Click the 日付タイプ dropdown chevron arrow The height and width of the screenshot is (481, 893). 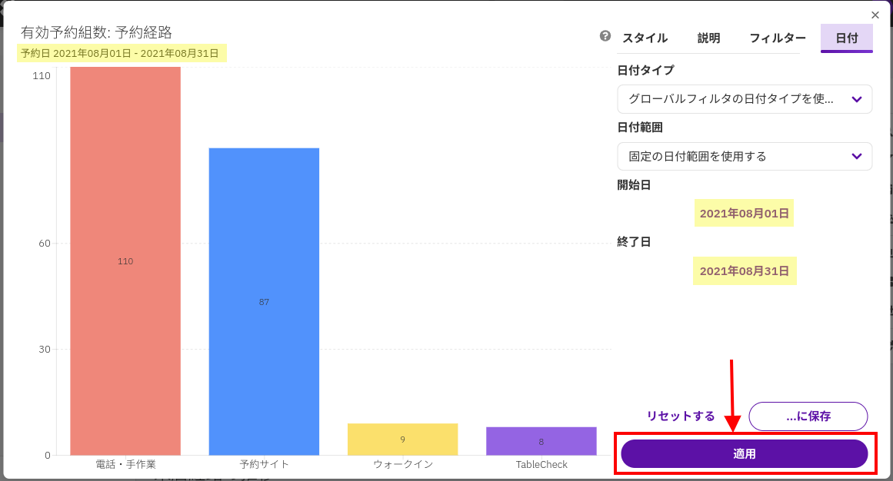[x=857, y=99]
